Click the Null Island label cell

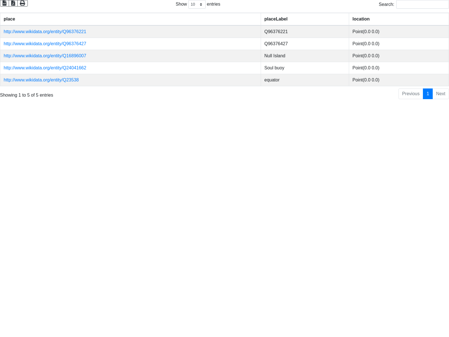(x=275, y=56)
